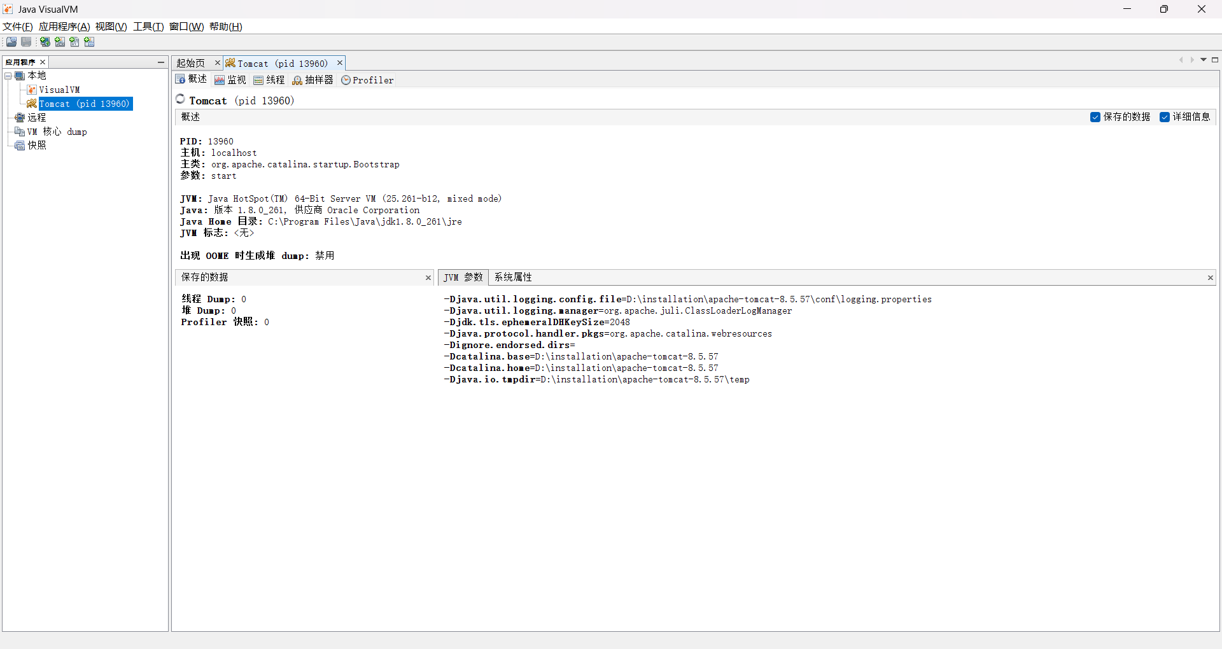Click the VisualVM node icon in tree
This screenshot has height=649, width=1222.
(x=32, y=90)
